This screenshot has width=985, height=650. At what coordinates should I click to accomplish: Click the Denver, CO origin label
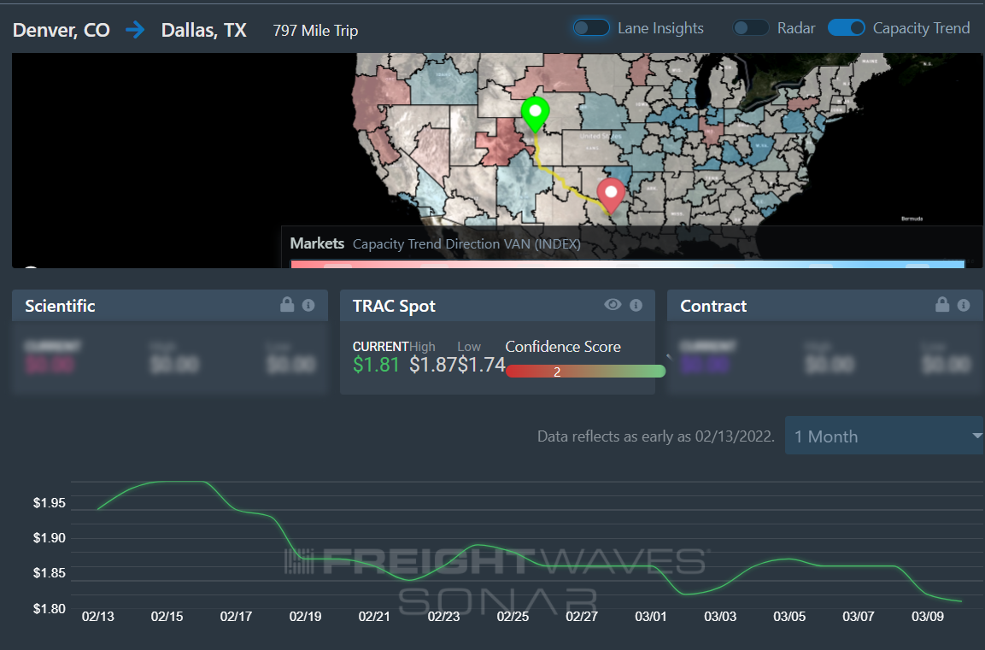[x=62, y=30]
